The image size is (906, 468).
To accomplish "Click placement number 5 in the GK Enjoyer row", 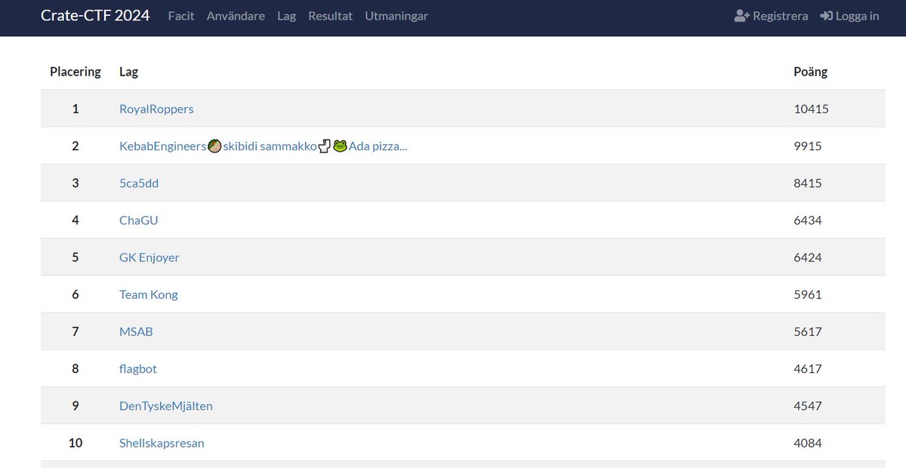I will click(75, 257).
